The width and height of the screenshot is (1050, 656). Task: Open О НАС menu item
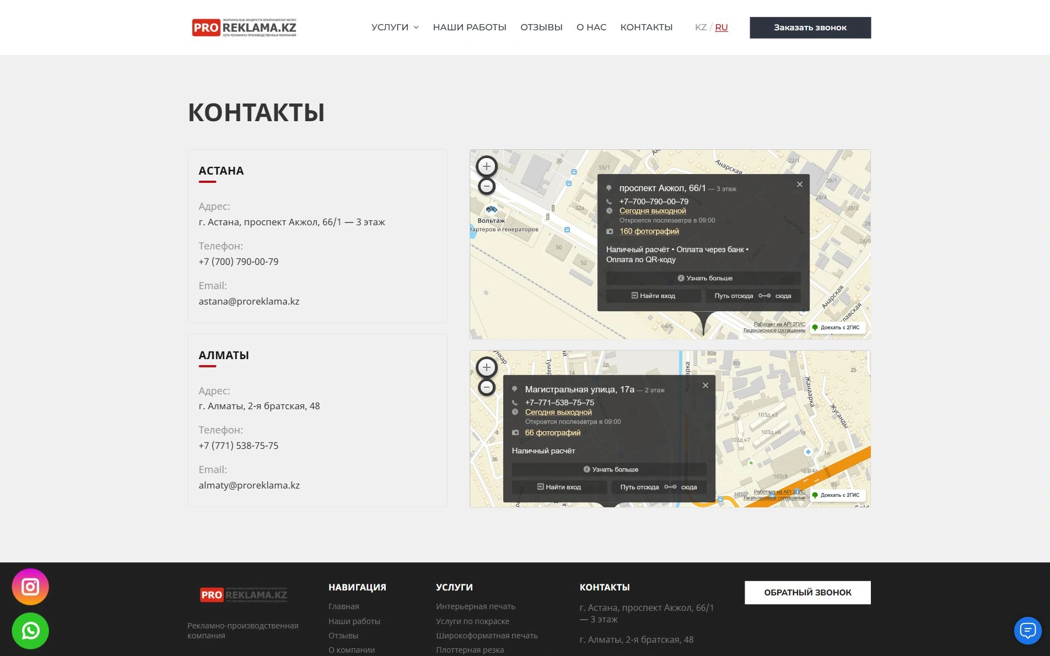[x=591, y=28]
